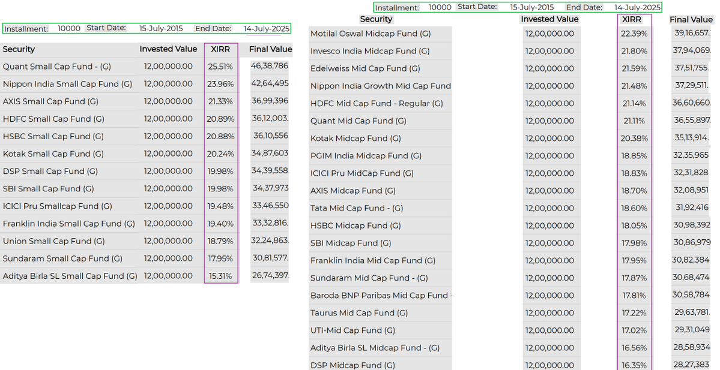This screenshot has width=720, height=370.
Task: Select HDFC Mid Cap Fund - Regular (G) cell
Action: click(377, 103)
